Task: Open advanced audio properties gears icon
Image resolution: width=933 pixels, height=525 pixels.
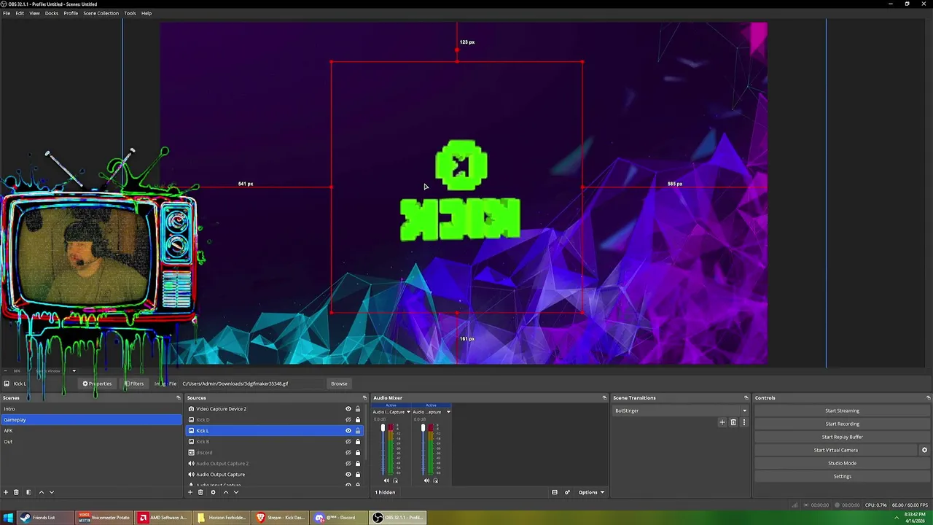Action: 567,492
